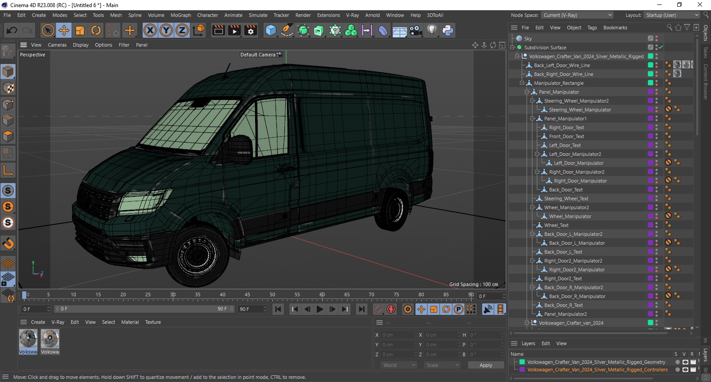Image resolution: width=711 pixels, height=382 pixels.
Task: Open the Layout Startup dropdown
Action: coord(672,15)
